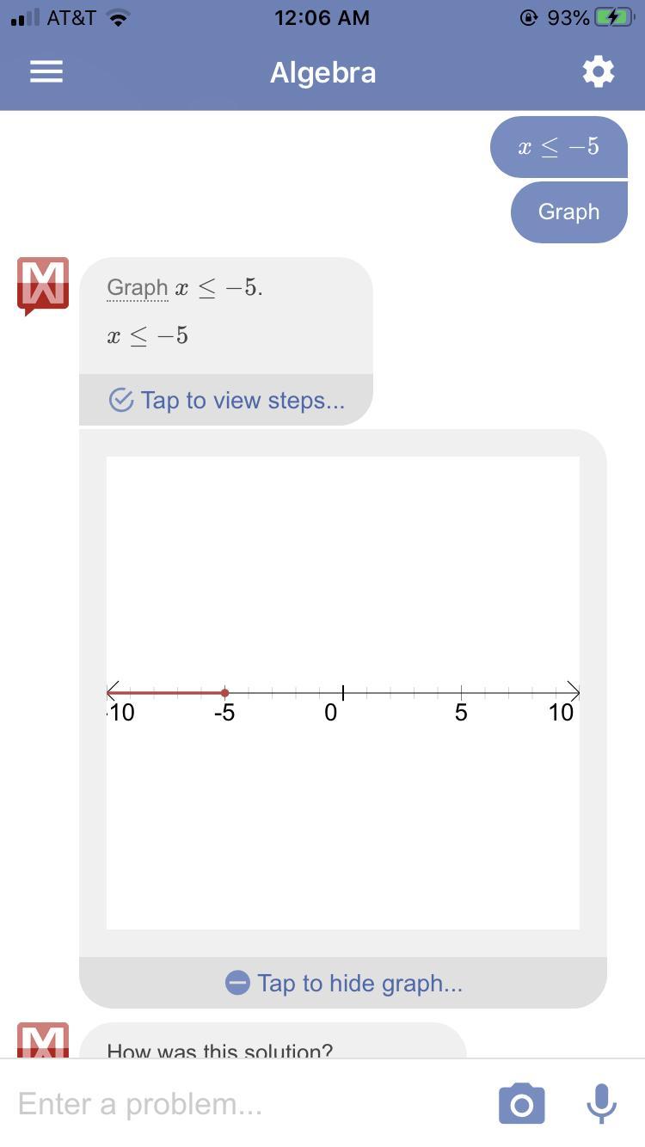Select the Graph message bubble
Image resolution: width=645 pixels, height=1147 pixels.
coord(569,212)
